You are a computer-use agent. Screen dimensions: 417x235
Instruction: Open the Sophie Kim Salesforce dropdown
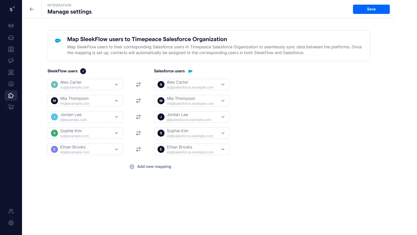(223, 133)
